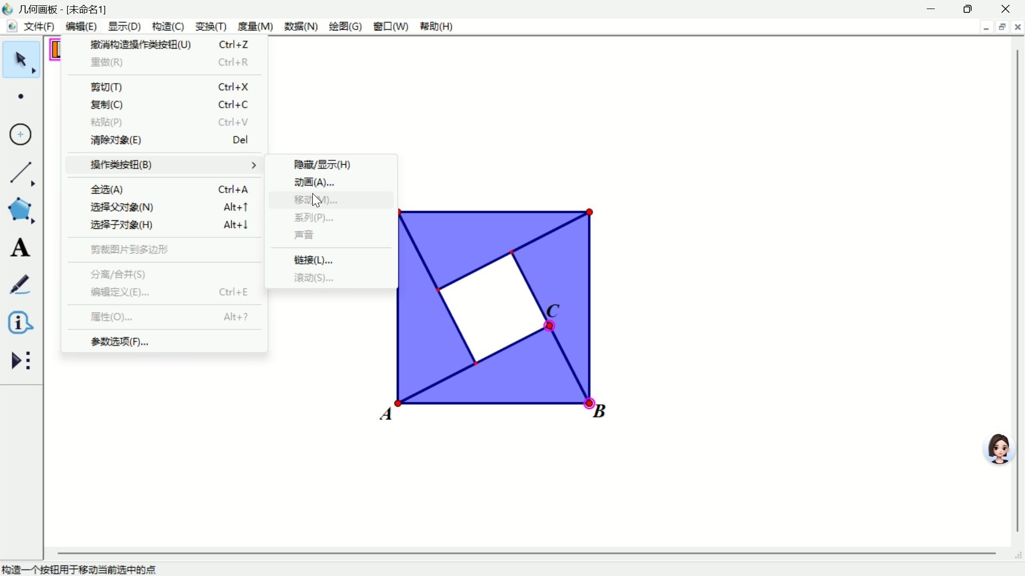
Task: Choose 链接(L)... action button option
Action: 313,260
